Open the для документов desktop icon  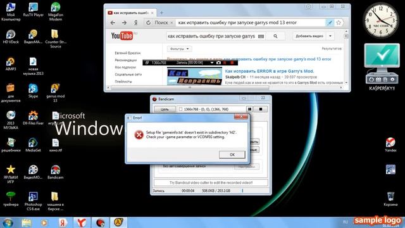coord(11,93)
